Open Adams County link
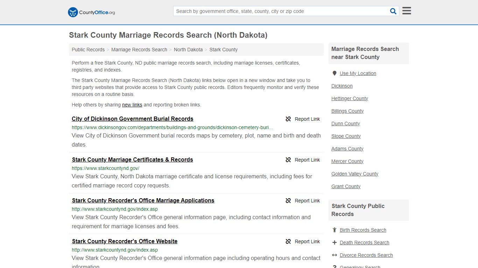The width and height of the screenshot is (478, 268). pyautogui.click(x=347, y=149)
